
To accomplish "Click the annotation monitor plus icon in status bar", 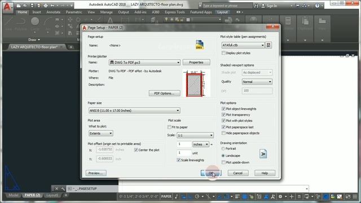I will coord(292,197).
